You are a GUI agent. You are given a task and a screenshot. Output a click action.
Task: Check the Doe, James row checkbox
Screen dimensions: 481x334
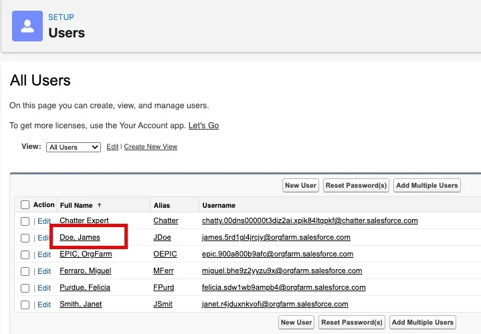point(25,238)
